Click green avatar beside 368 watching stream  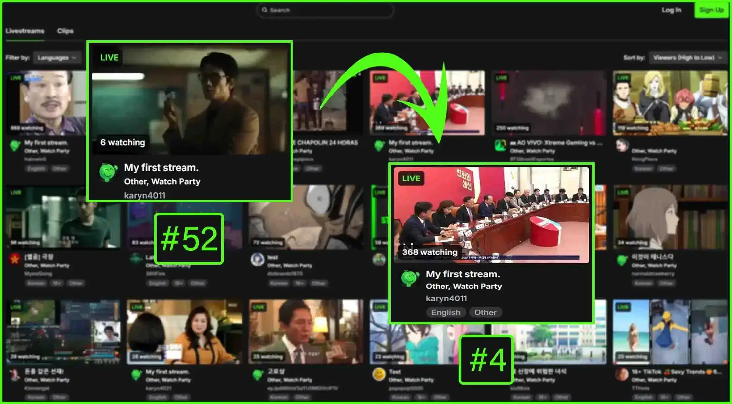[x=409, y=278]
